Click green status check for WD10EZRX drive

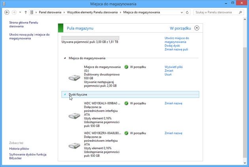point(126,133)
